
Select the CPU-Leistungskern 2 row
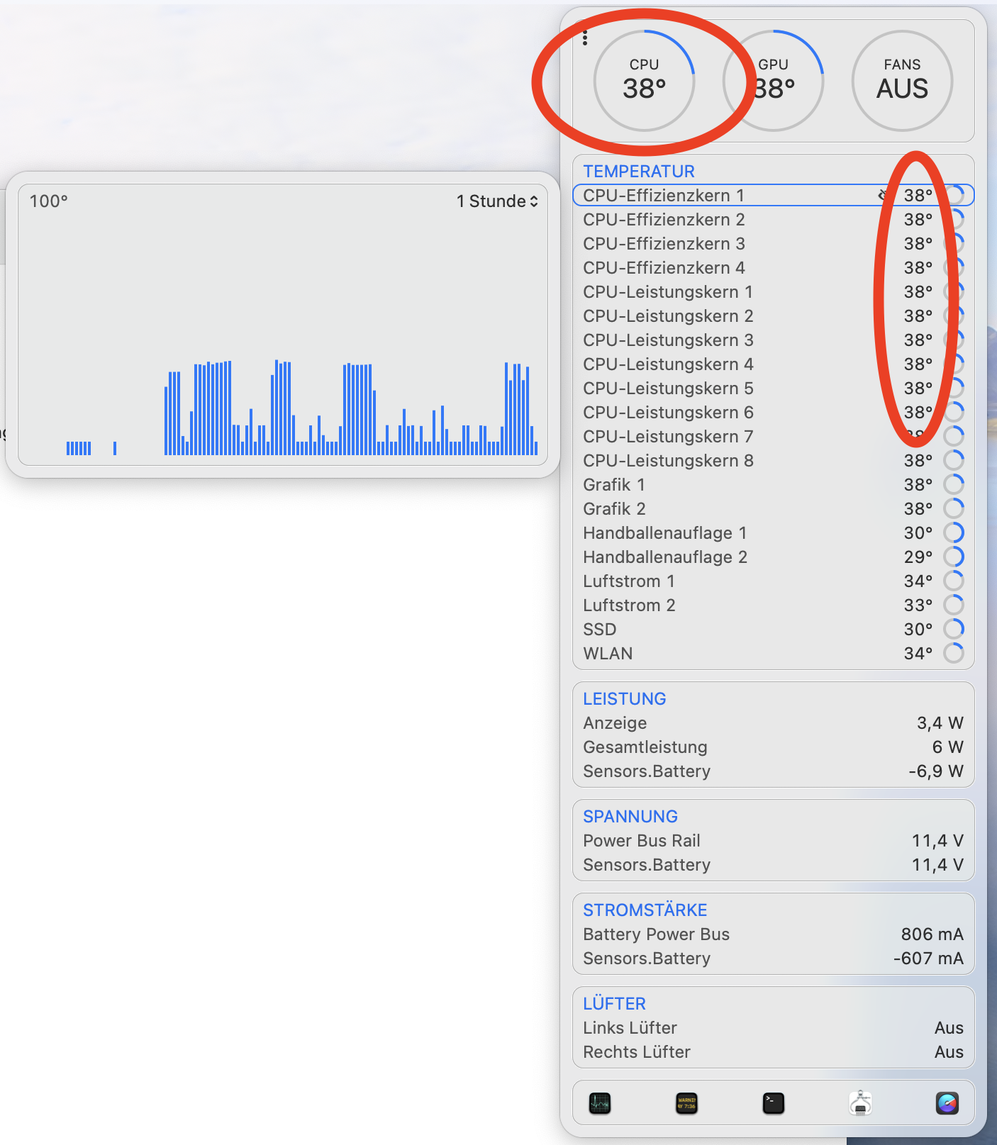773,315
